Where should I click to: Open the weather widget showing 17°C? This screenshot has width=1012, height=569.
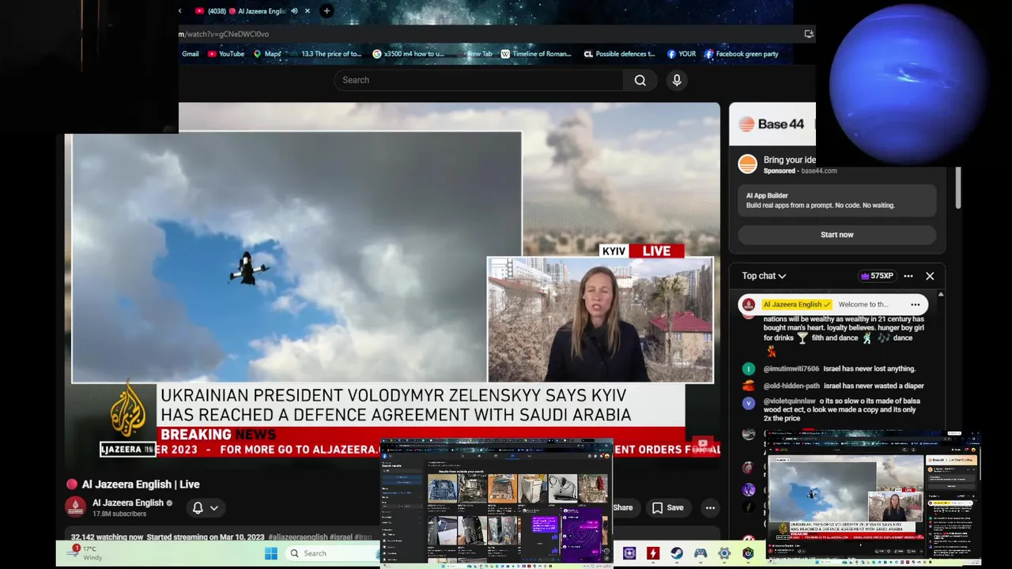click(x=85, y=552)
